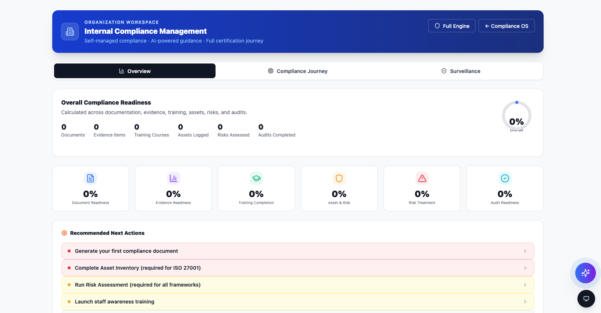This screenshot has width=601, height=313.
Task: Click the Documents count label
Action: coord(73,135)
